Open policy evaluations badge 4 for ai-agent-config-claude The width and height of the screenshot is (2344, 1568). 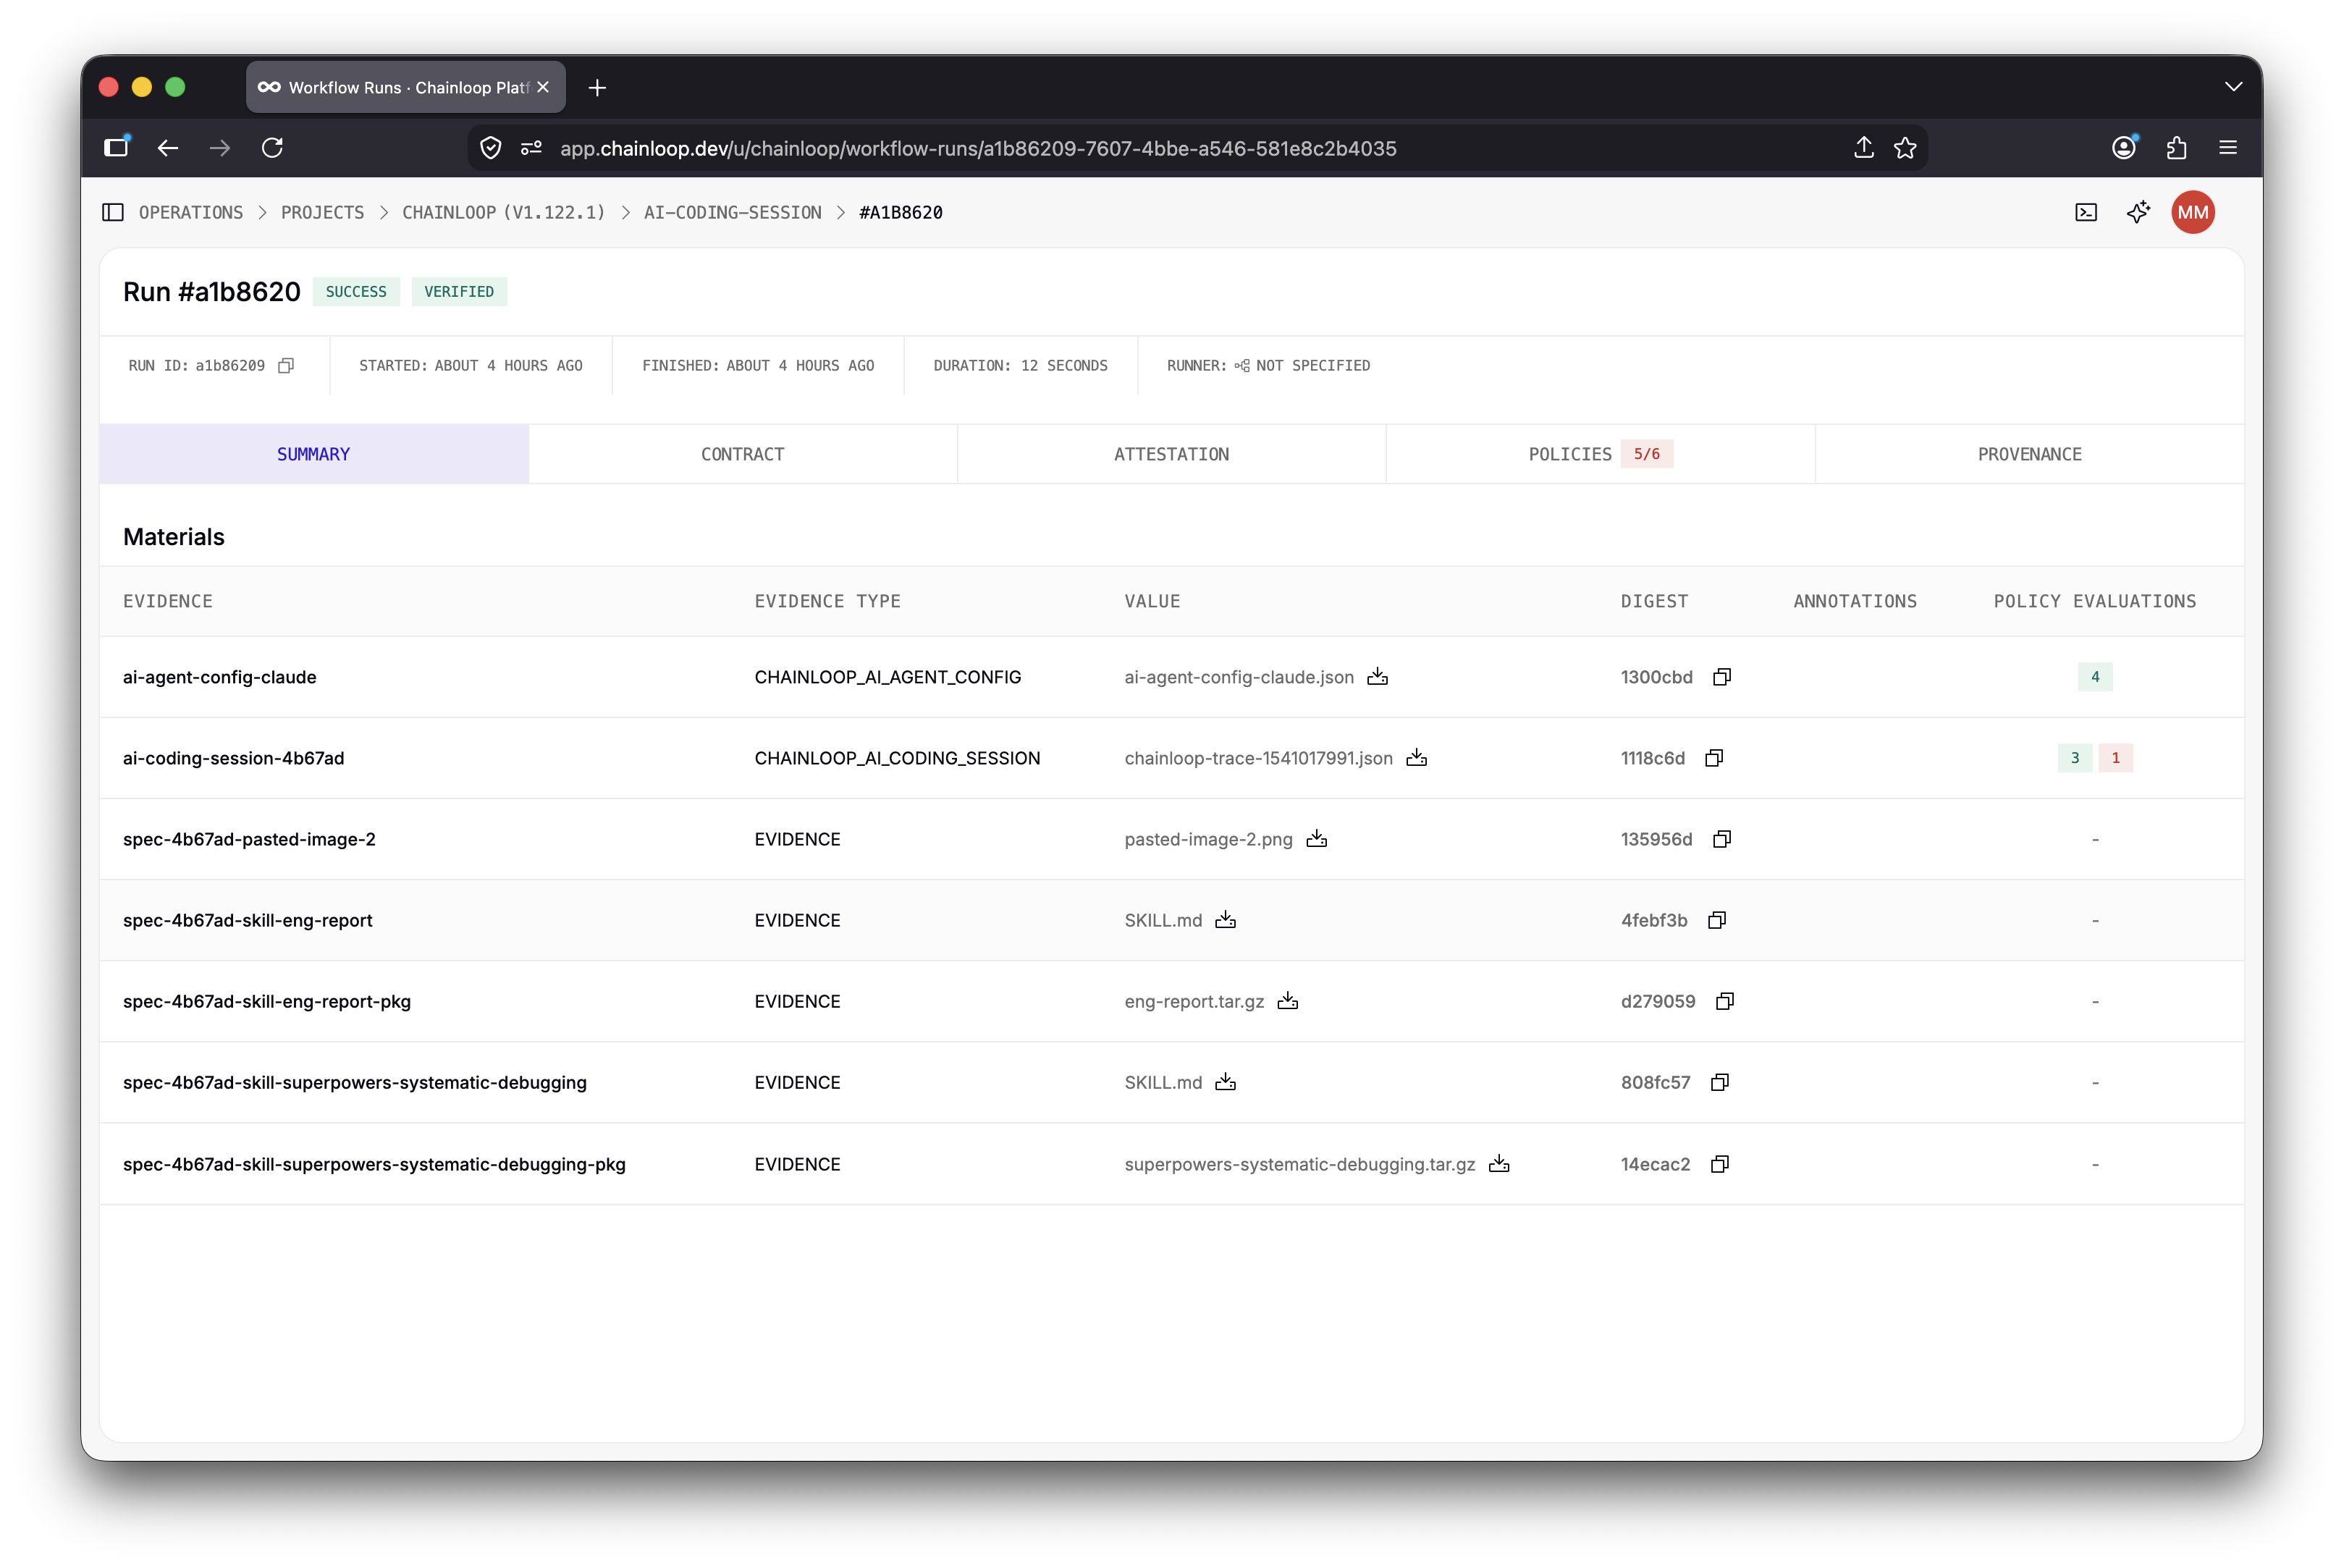pyautogui.click(x=2094, y=677)
